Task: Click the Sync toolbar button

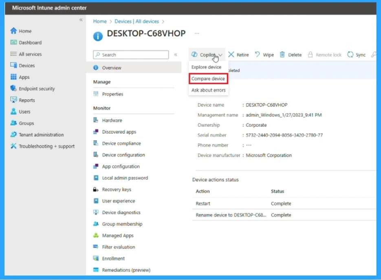Action: tap(357, 55)
